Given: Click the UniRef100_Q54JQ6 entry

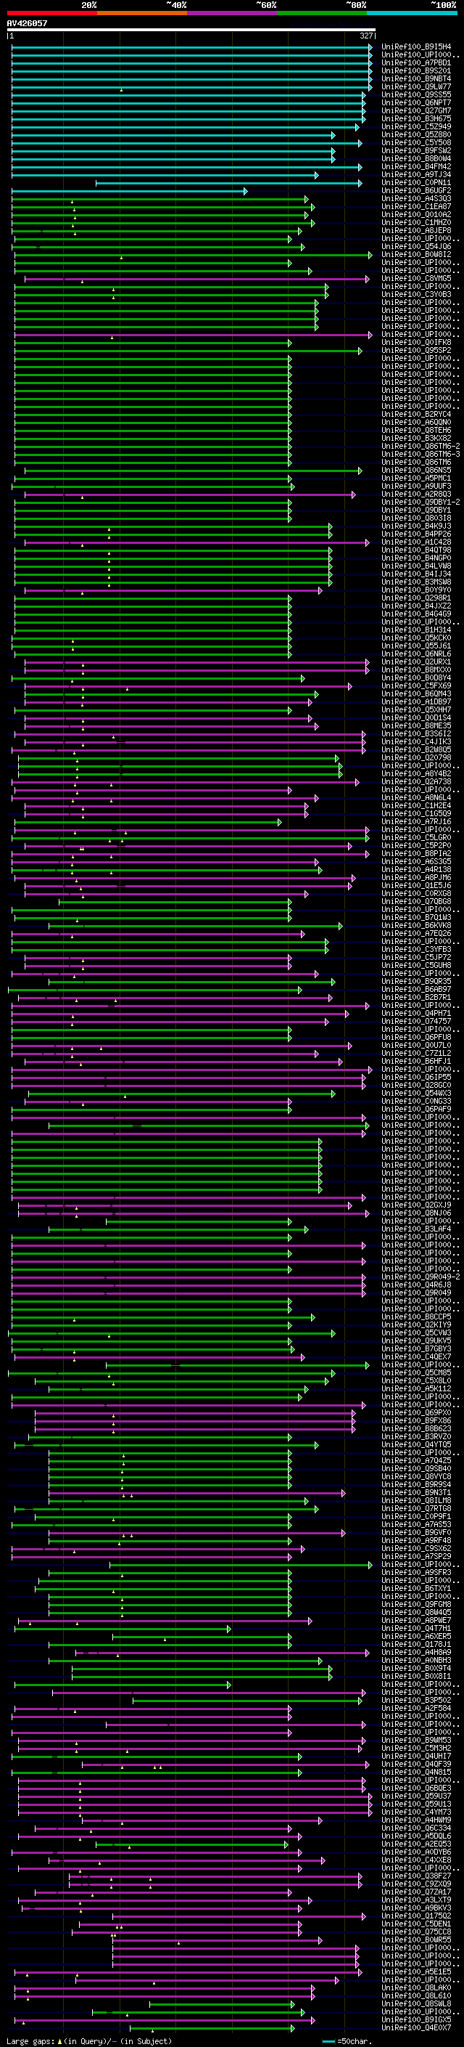Looking at the screenshot, I should (x=416, y=246).
